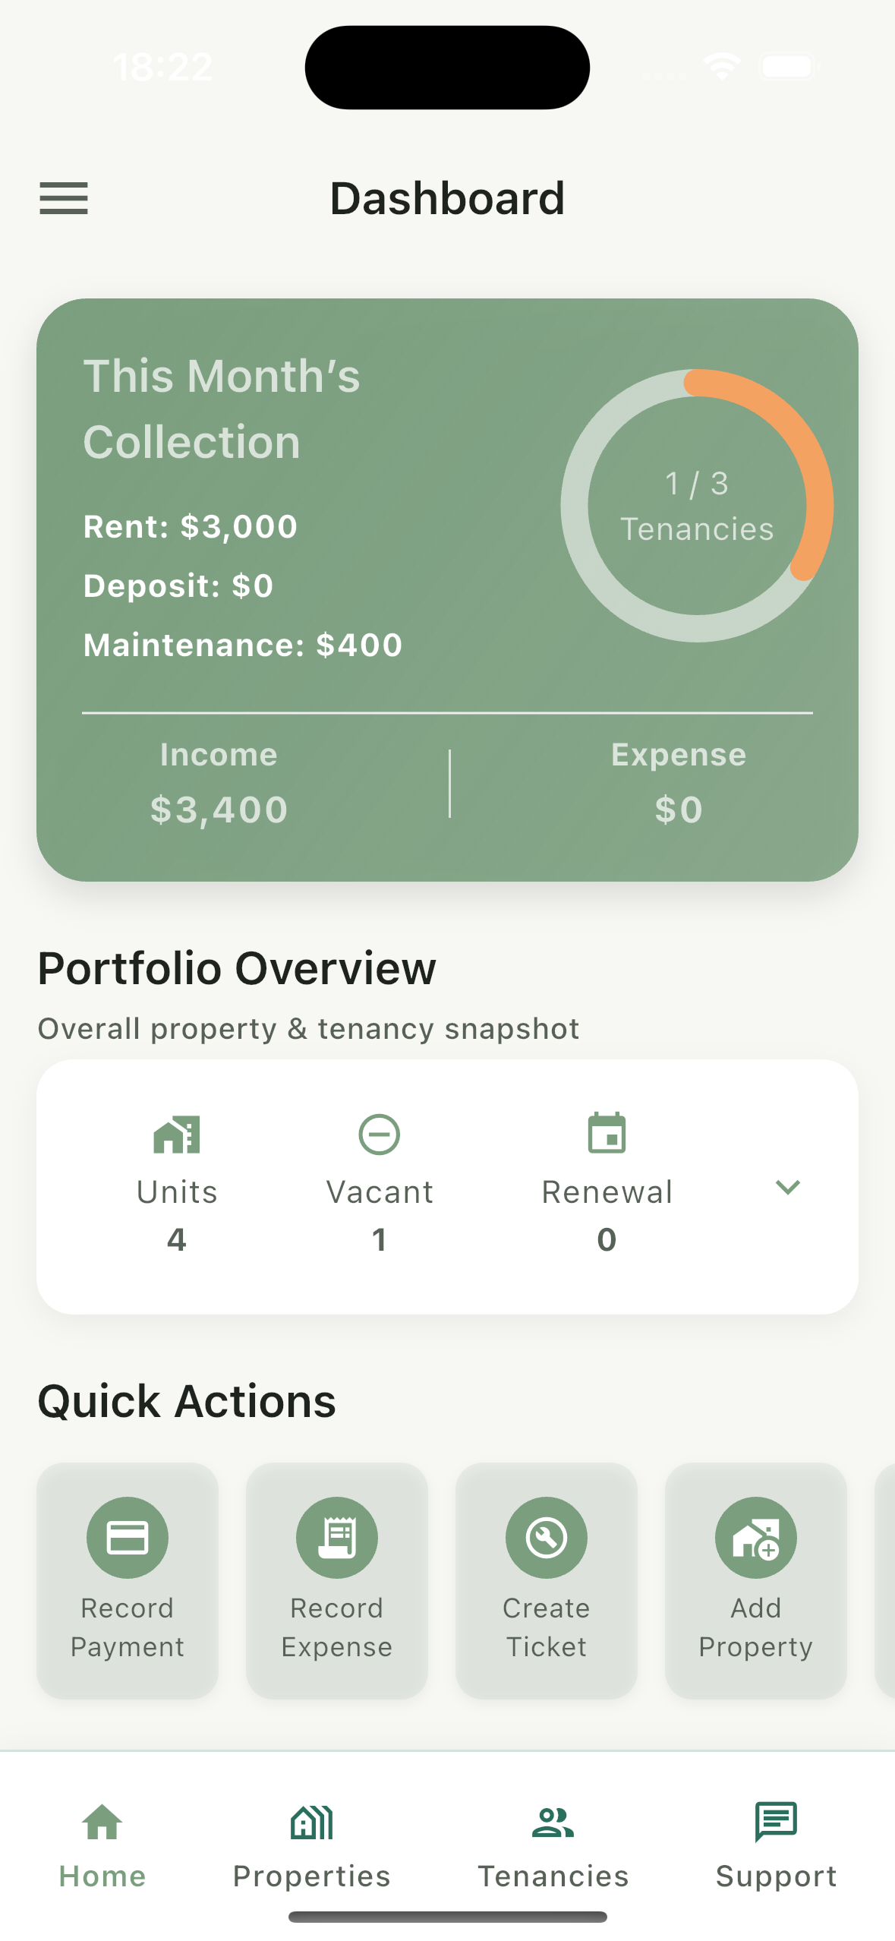Tap the Add Property house icon

point(755,1537)
